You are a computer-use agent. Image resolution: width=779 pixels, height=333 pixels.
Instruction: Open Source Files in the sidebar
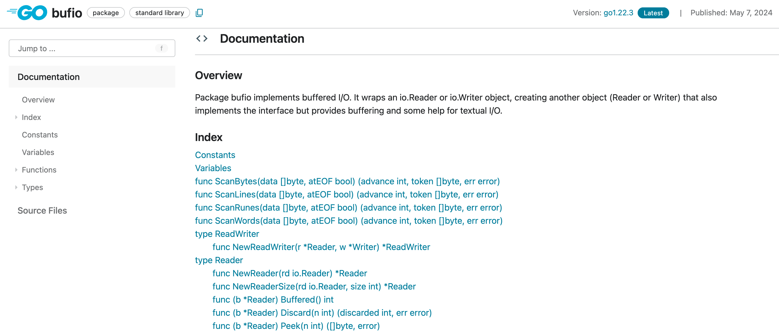(x=42, y=211)
